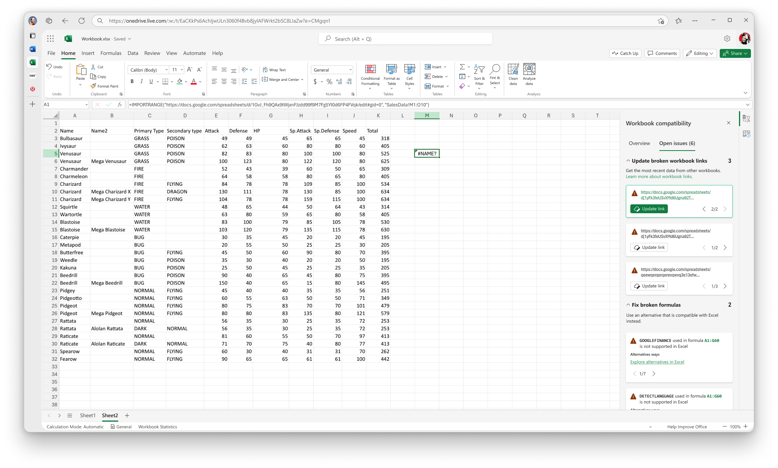Click the percent style icon
The height and width of the screenshot is (468, 778).
329,82
